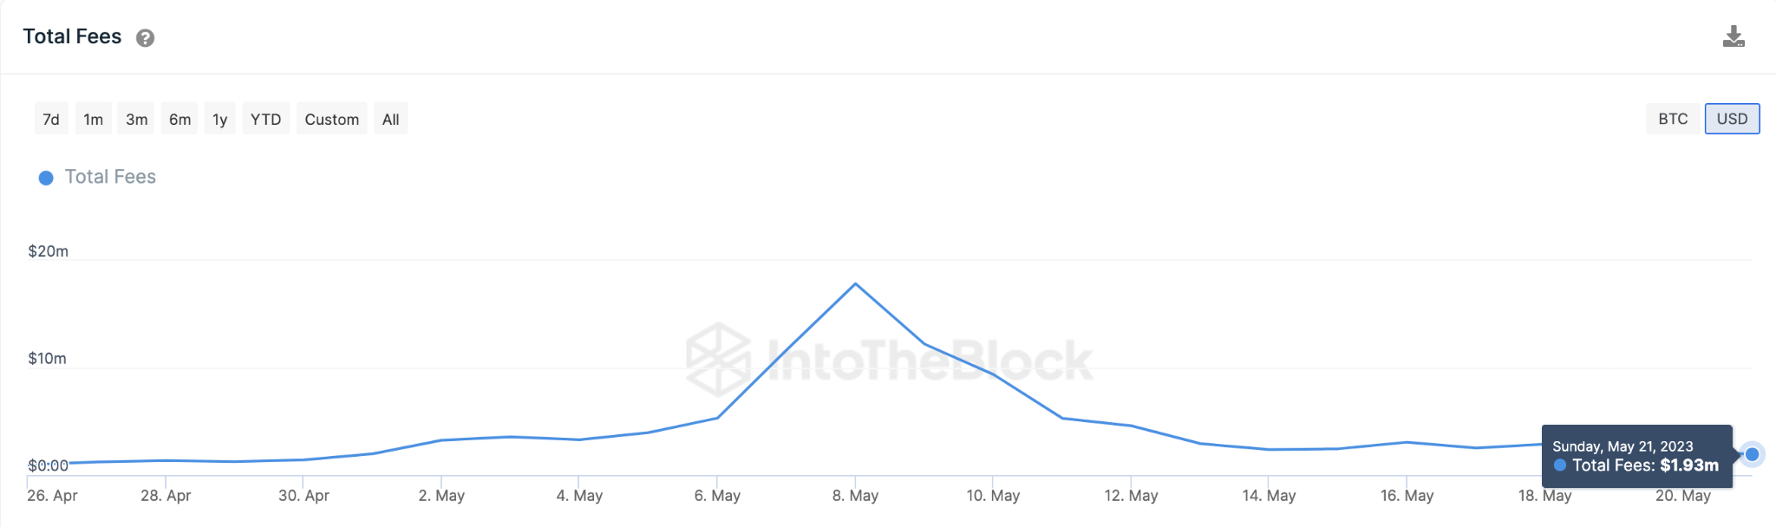
Task: Switch to the 1y tab
Action: 219,119
